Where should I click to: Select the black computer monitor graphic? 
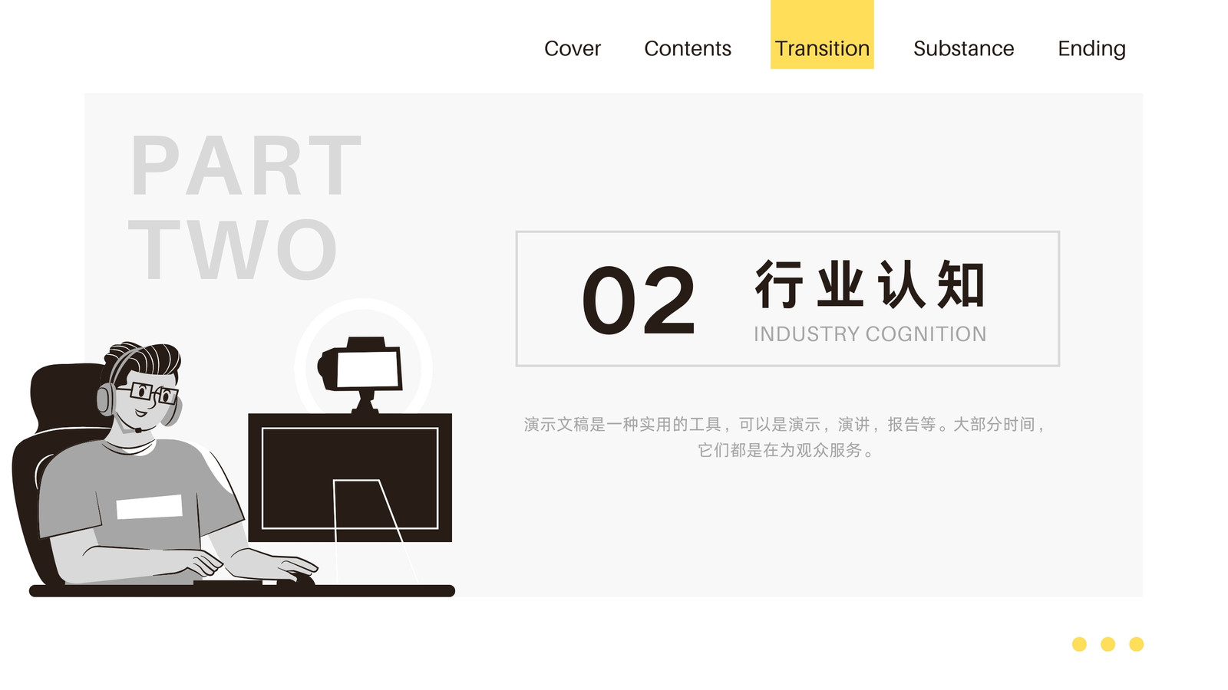pos(350,478)
